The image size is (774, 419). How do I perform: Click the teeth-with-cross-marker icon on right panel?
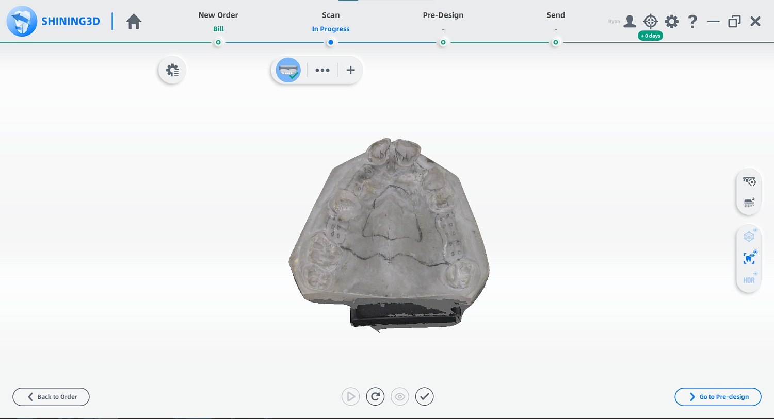coord(749,181)
